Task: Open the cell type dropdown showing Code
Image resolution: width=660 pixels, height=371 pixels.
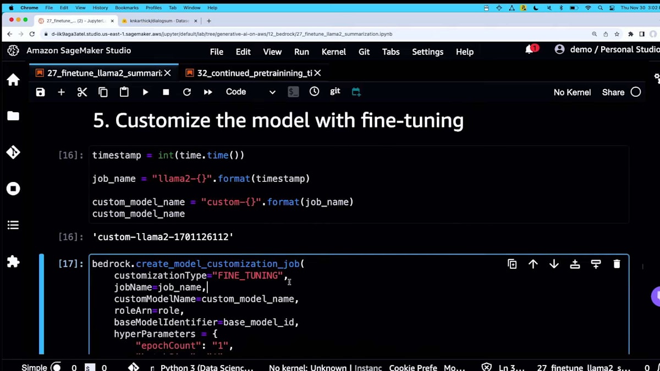Action: [x=250, y=92]
